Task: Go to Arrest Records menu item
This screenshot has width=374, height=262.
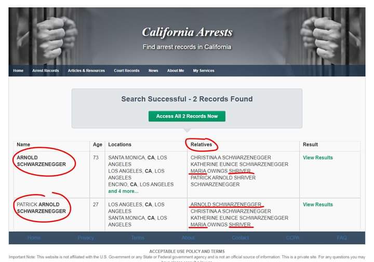Action: (46, 71)
